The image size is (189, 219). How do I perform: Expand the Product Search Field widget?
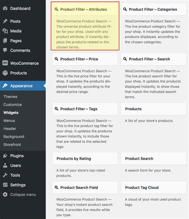pyautogui.click(x=85, y=188)
